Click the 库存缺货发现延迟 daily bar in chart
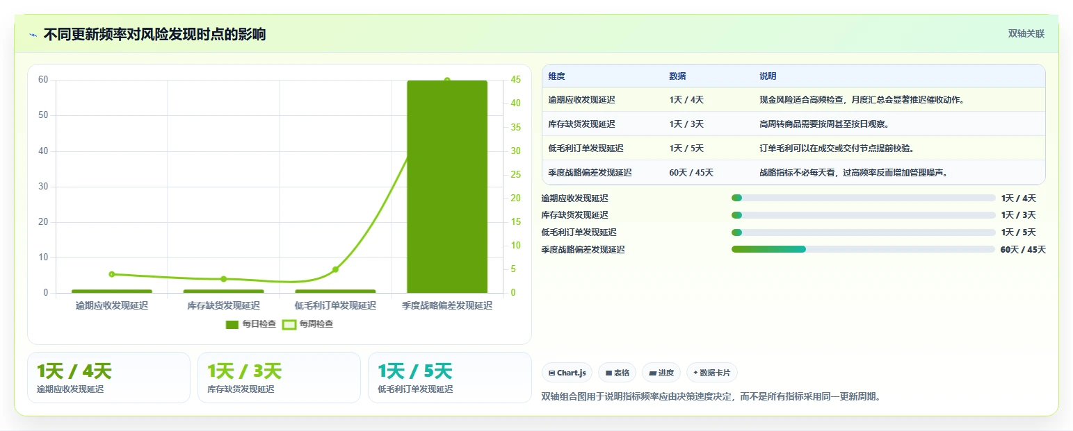 [x=223, y=291]
